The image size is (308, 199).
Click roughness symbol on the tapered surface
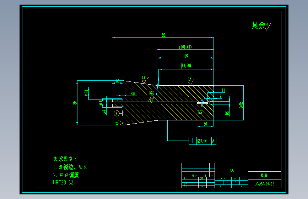tap(145, 80)
